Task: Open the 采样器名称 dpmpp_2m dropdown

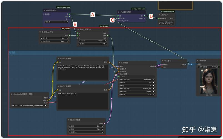Action: coord(137,89)
